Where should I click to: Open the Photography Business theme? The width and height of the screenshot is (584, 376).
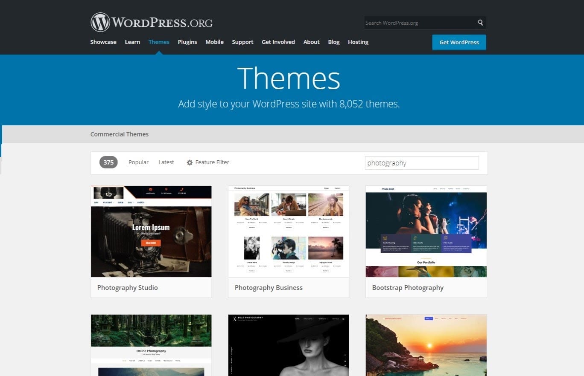point(269,287)
